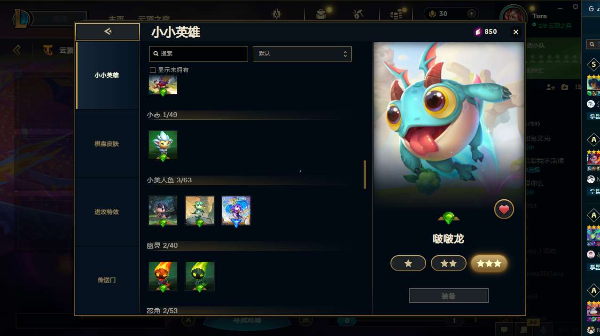600x336 pixels.
Task: Select the two-star tier button
Action: point(449,264)
